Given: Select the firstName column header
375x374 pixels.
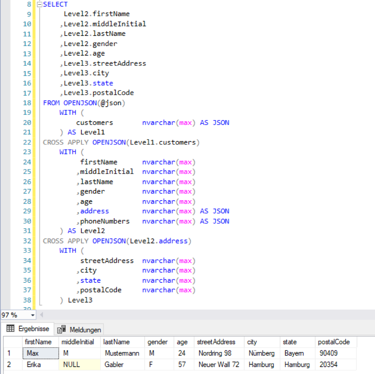Looking at the screenshot, I should [x=38, y=342].
